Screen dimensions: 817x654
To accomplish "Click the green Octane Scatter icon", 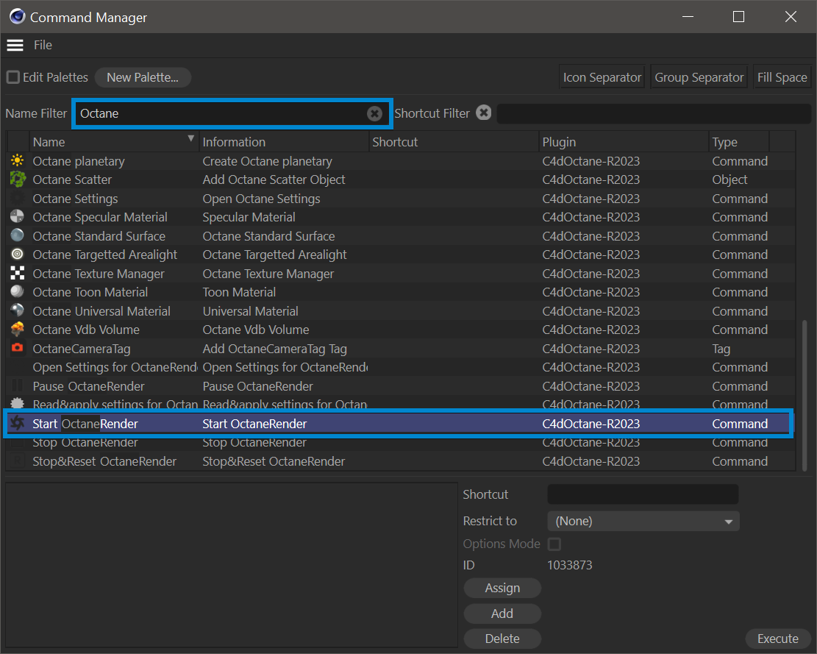I will coord(18,180).
